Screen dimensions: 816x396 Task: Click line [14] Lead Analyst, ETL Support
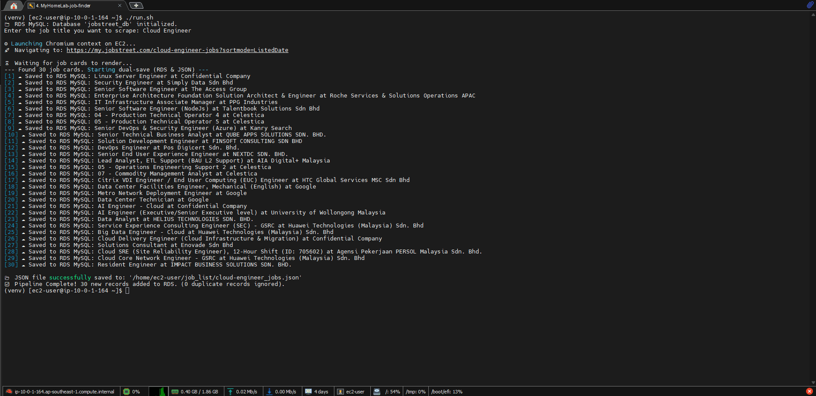tap(167, 161)
